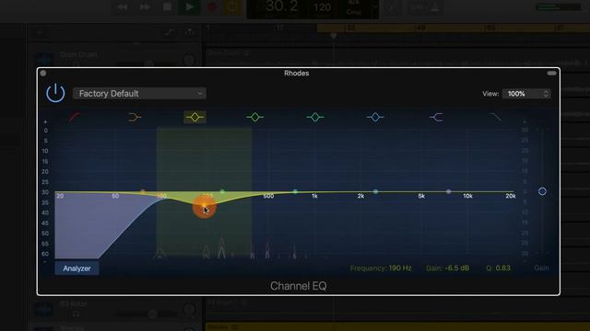Click the 120 tempo display
The height and width of the screenshot is (331, 590).
tap(322, 7)
